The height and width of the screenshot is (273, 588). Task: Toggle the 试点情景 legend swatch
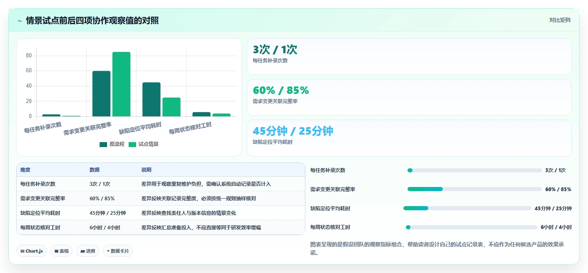[x=132, y=145]
